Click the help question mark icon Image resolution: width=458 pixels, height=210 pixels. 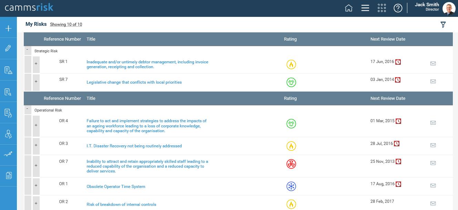tap(398, 8)
